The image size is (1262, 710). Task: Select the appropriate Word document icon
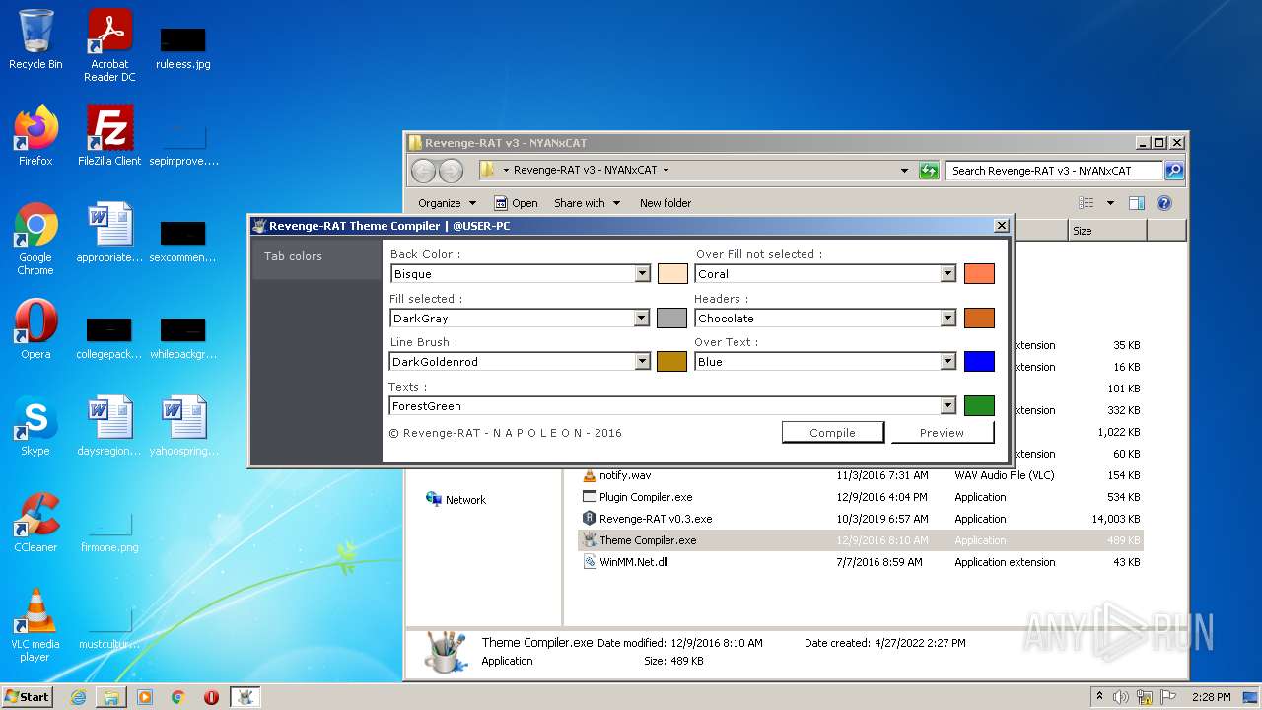tap(109, 233)
